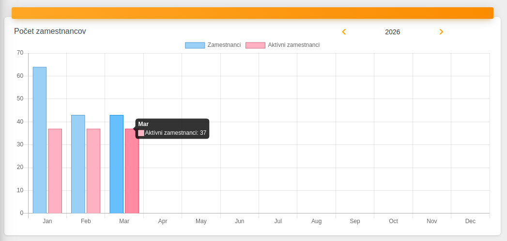Image resolution: width=507 pixels, height=241 pixels.
Task: Click the March pink highlighted bar
Action: coord(132,171)
